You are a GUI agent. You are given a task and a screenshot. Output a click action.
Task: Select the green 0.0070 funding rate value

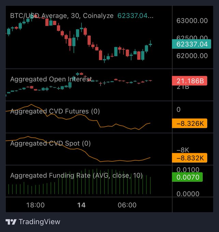(187, 177)
